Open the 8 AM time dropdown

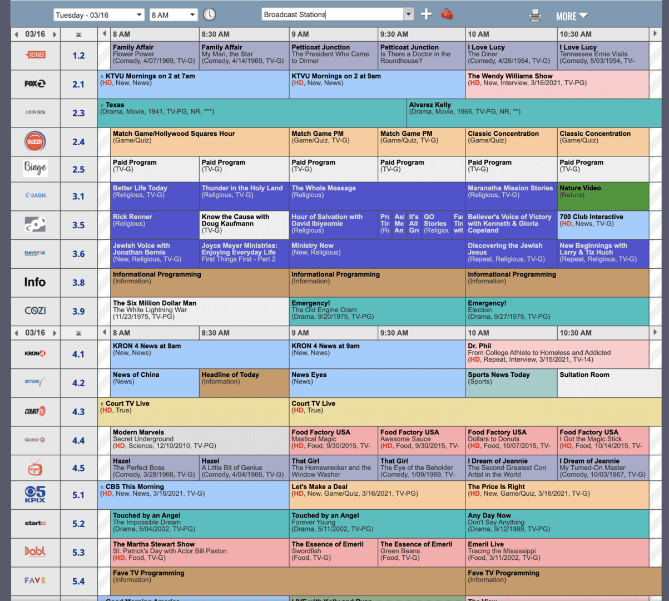[173, 15]
